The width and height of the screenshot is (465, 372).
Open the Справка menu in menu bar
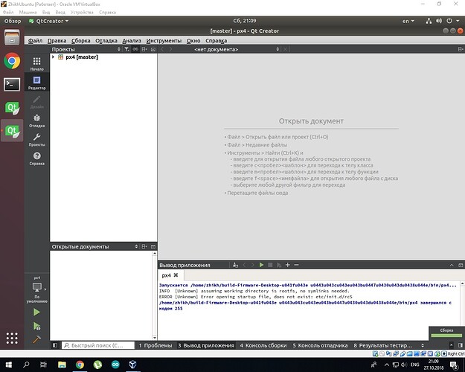tap(217, 41)
